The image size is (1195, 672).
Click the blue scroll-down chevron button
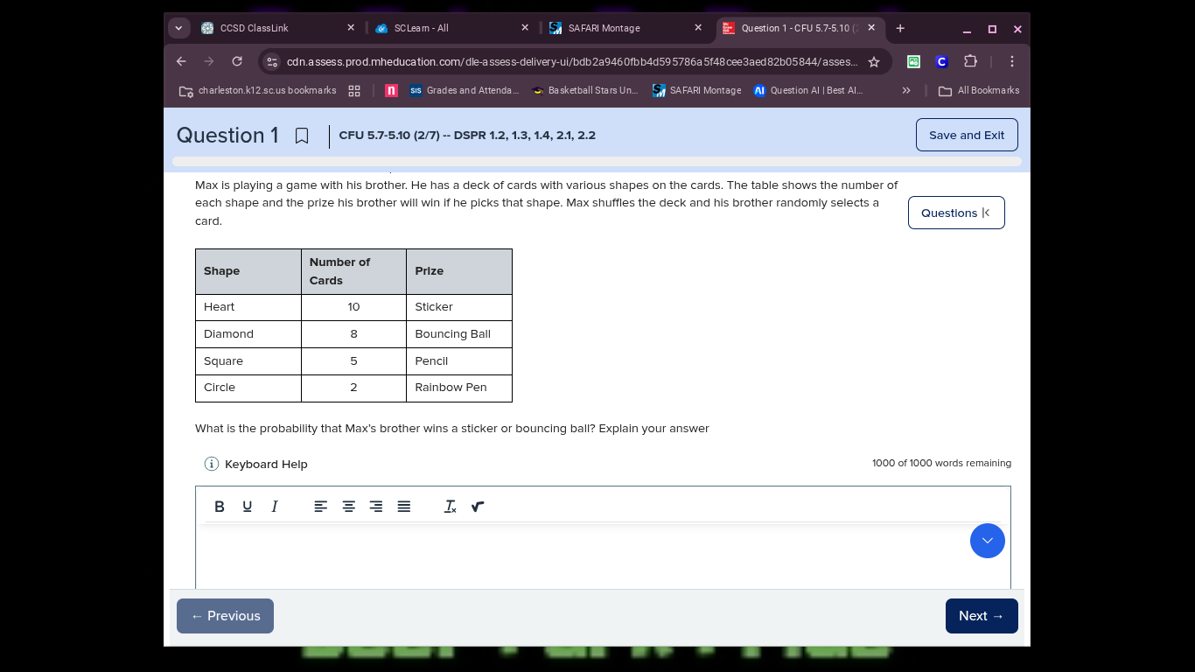coord(987,541)
